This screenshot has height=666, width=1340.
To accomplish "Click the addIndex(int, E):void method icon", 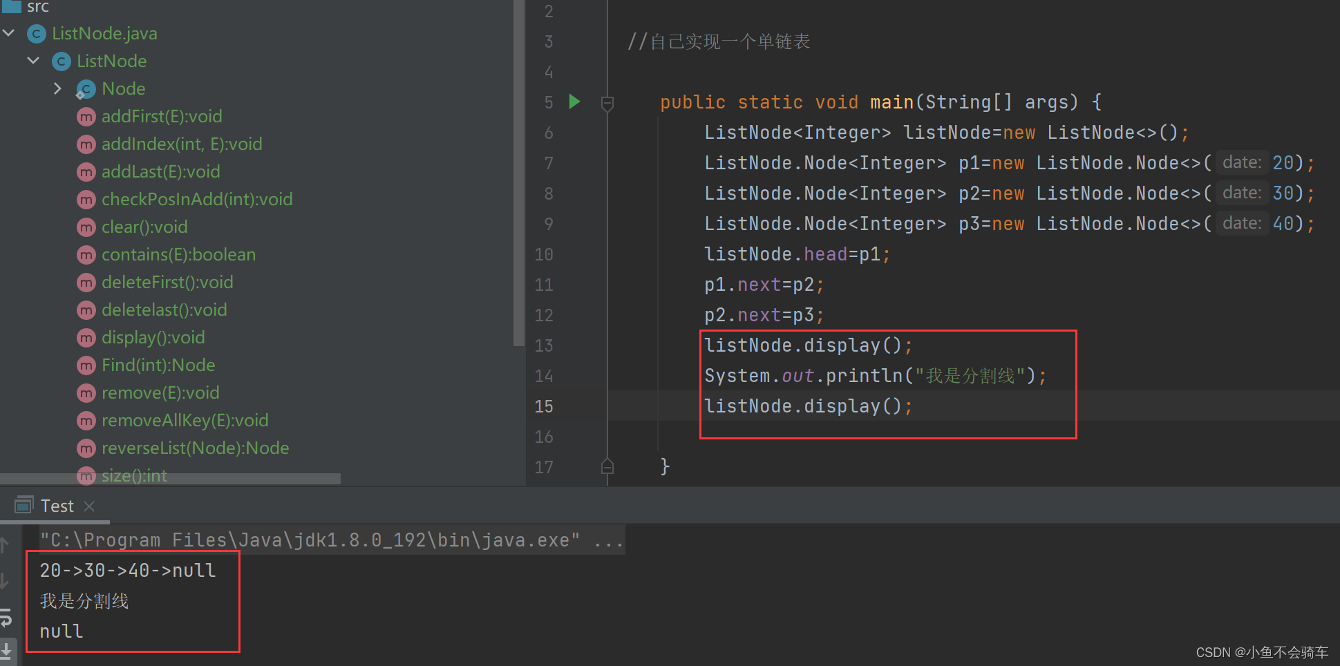I will point(86,144).
